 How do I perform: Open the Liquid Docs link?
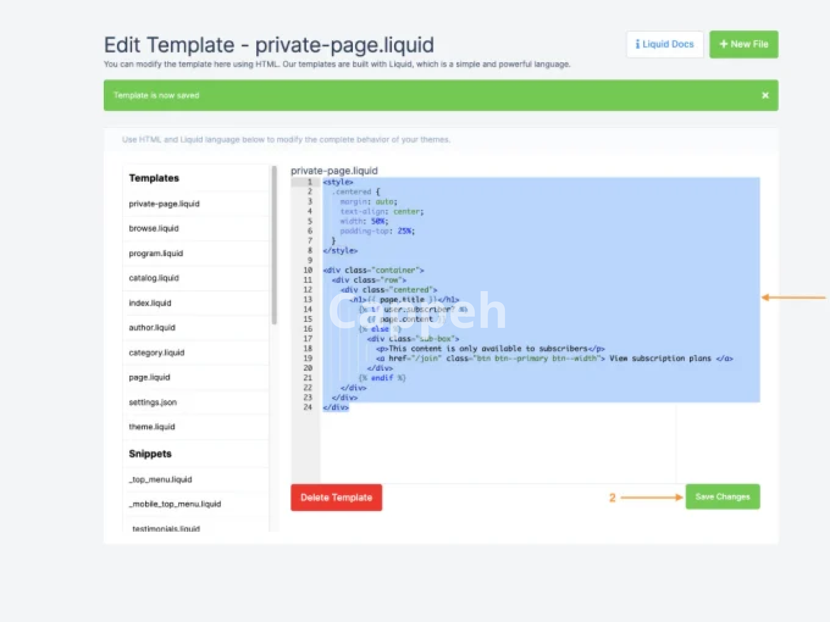pos(664,44)
